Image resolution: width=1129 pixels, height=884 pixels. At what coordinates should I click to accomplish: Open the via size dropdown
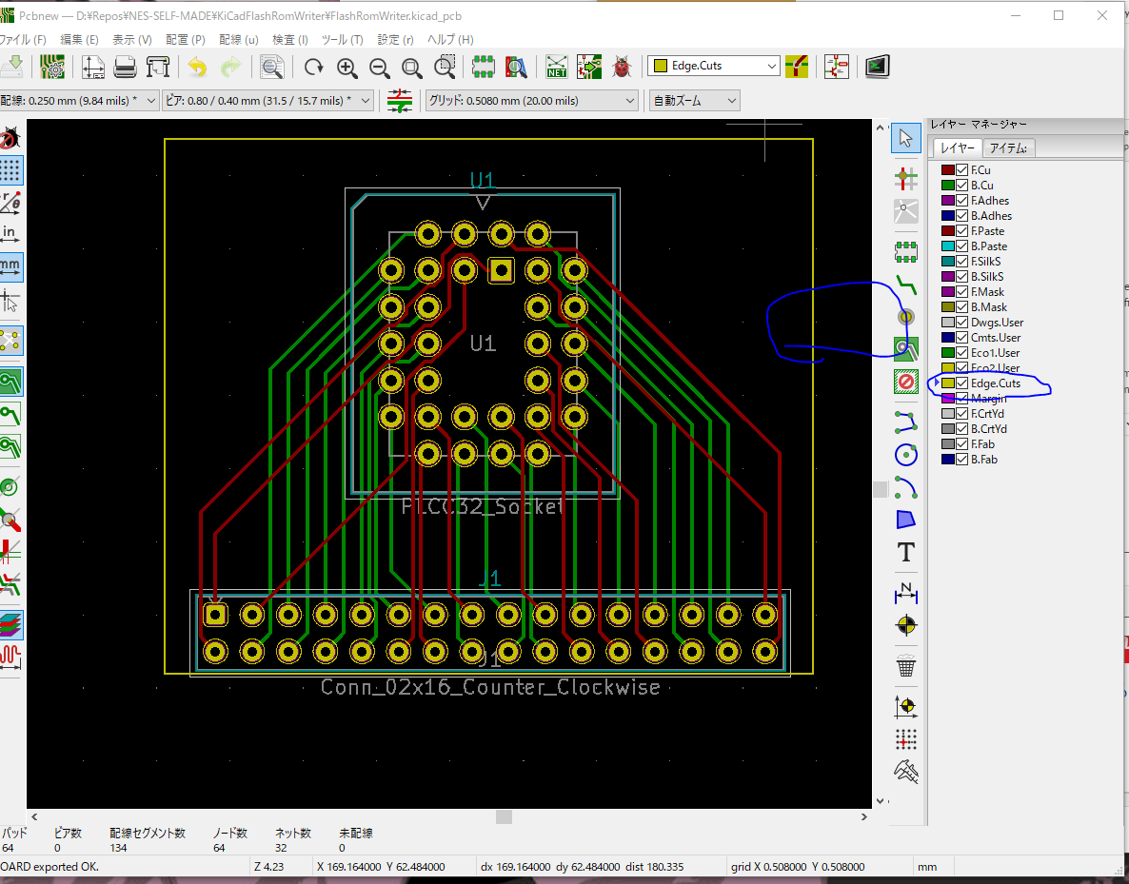click(x=267, y=101)
